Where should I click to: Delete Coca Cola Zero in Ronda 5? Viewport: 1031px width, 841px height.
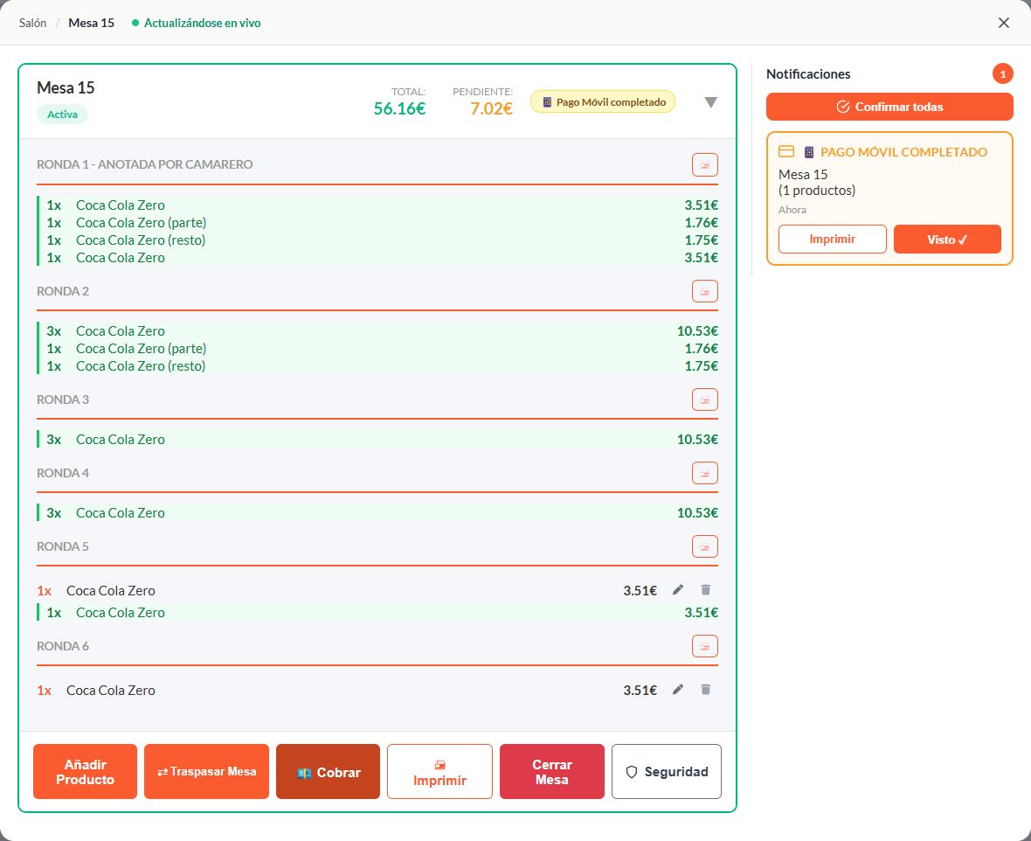tap(705, 589)
